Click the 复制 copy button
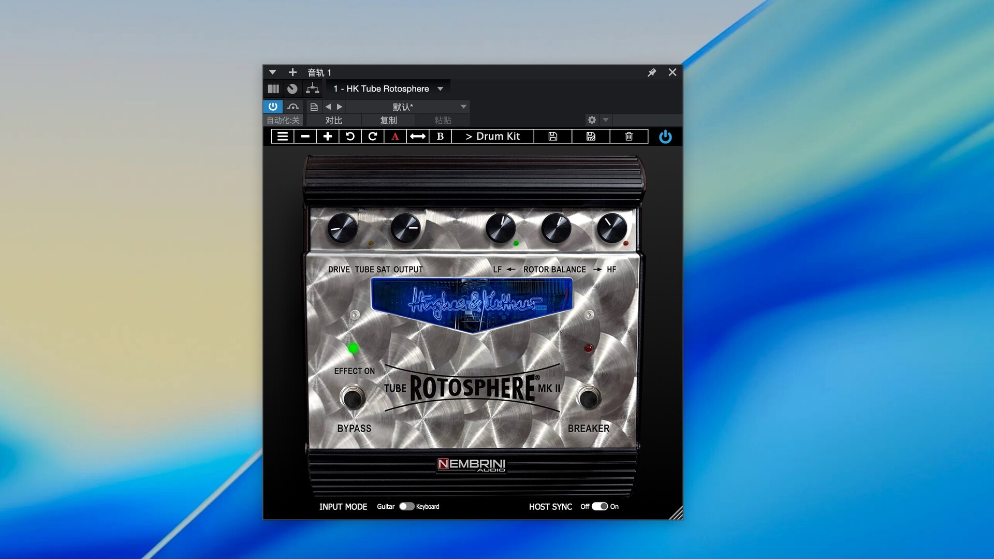 click(x=388, y=120)
